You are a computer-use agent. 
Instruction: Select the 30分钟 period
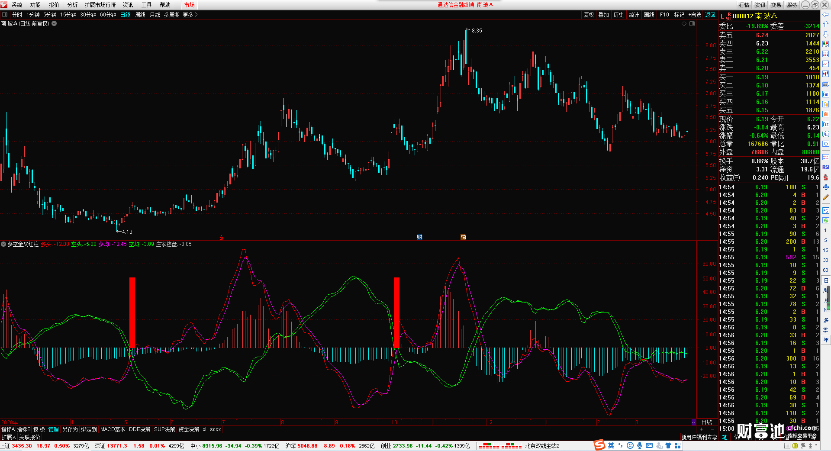pos(88,15)
